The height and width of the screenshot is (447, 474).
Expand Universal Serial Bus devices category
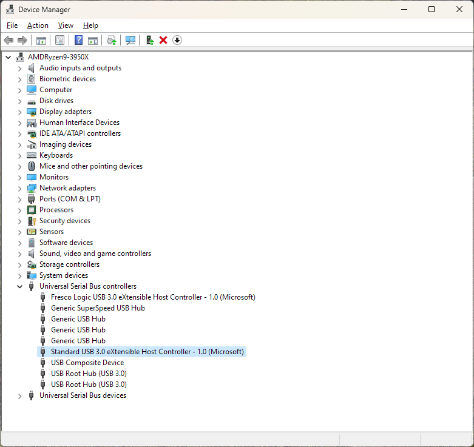(x=19, y=396)
